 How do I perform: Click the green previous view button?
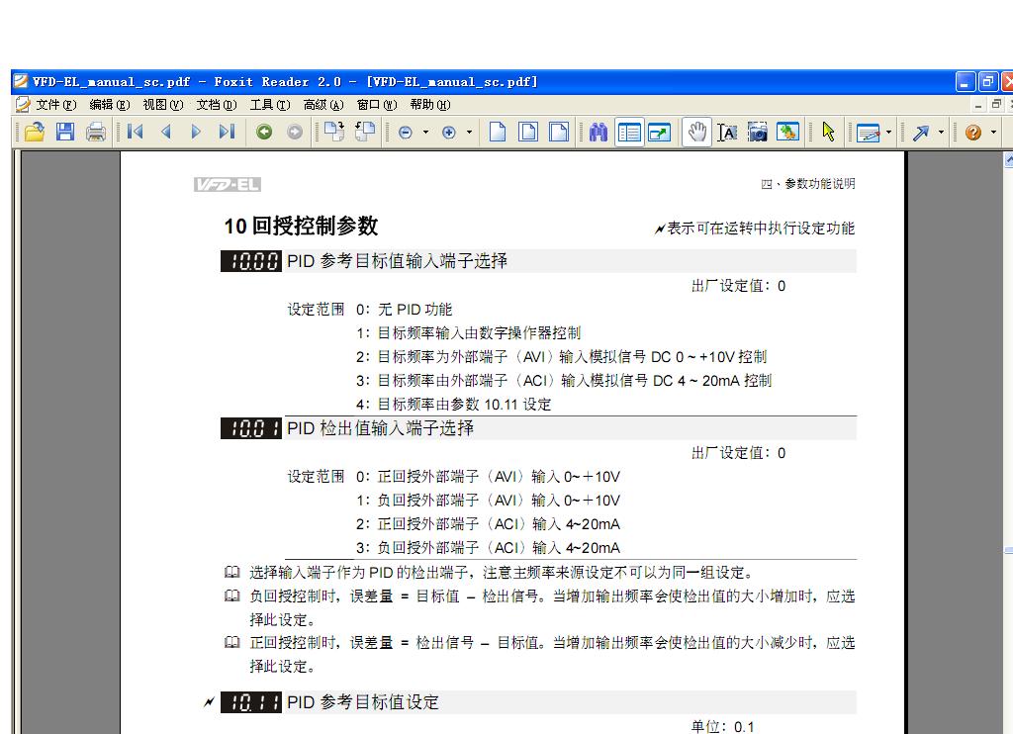264,132
